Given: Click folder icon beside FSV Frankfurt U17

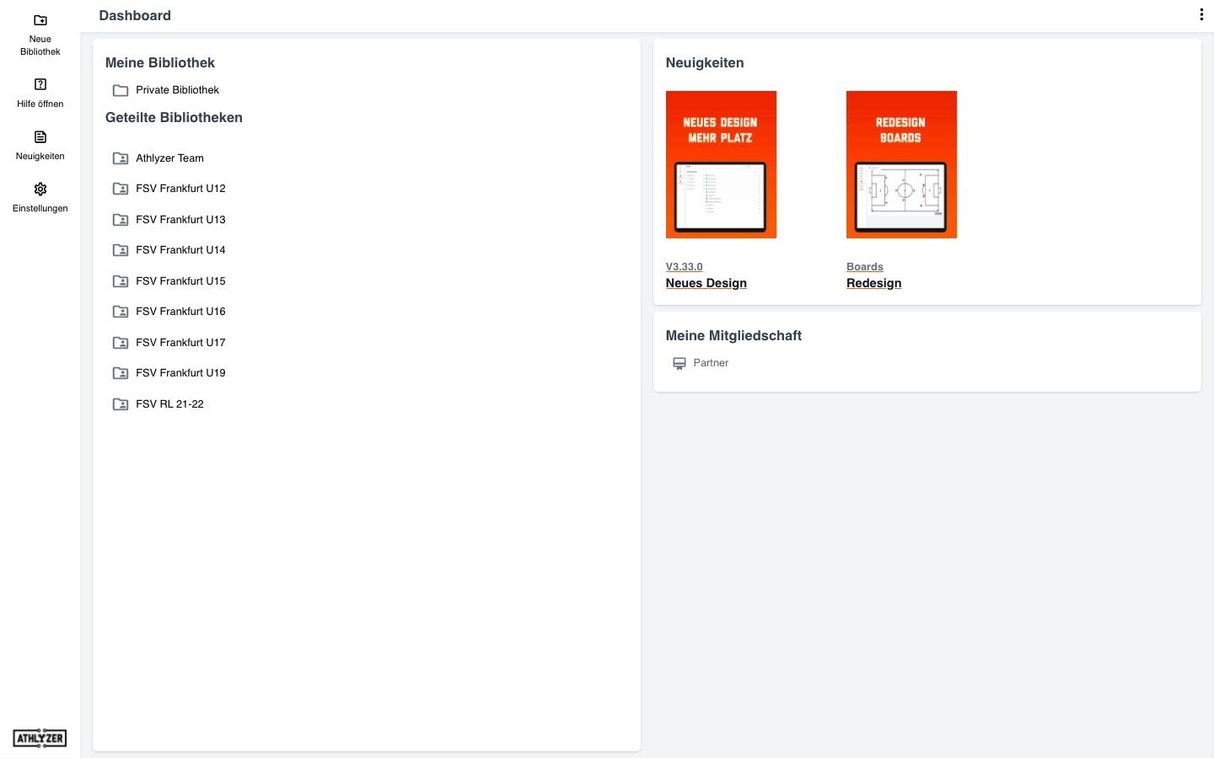Looking at the screenshot, I should (121, 343).
